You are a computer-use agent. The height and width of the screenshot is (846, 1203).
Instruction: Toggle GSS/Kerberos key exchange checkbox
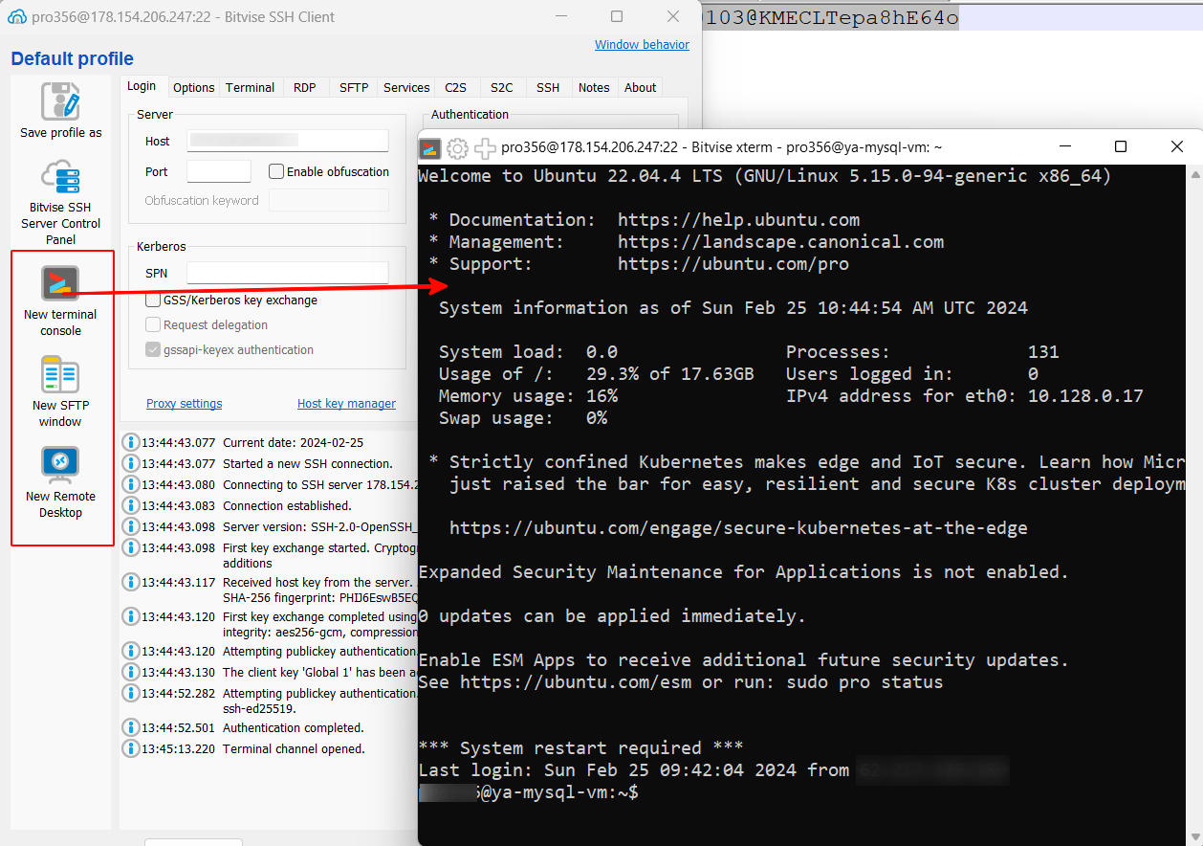pos(153,301)
